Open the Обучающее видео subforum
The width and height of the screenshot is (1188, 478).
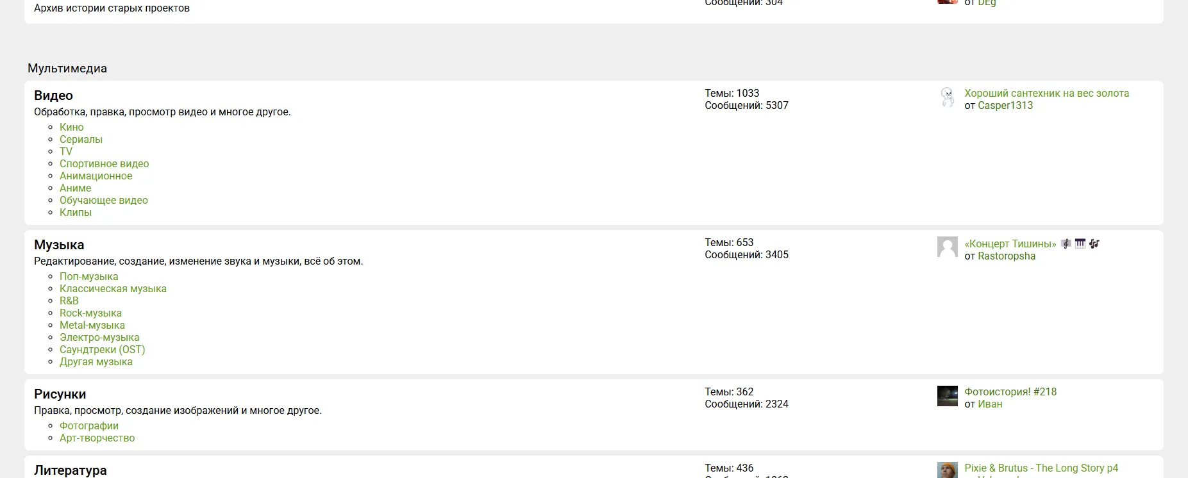(x=104, y=200)
